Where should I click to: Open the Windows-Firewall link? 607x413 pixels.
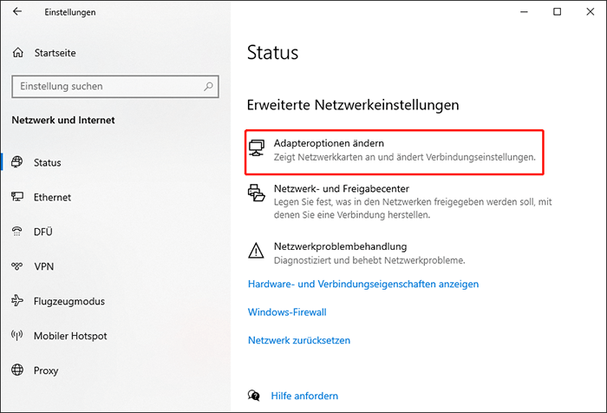[286, 312]
